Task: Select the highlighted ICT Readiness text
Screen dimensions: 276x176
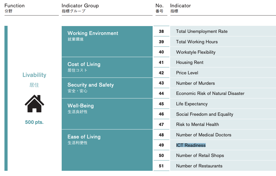Action: click(x=191, y=145)
